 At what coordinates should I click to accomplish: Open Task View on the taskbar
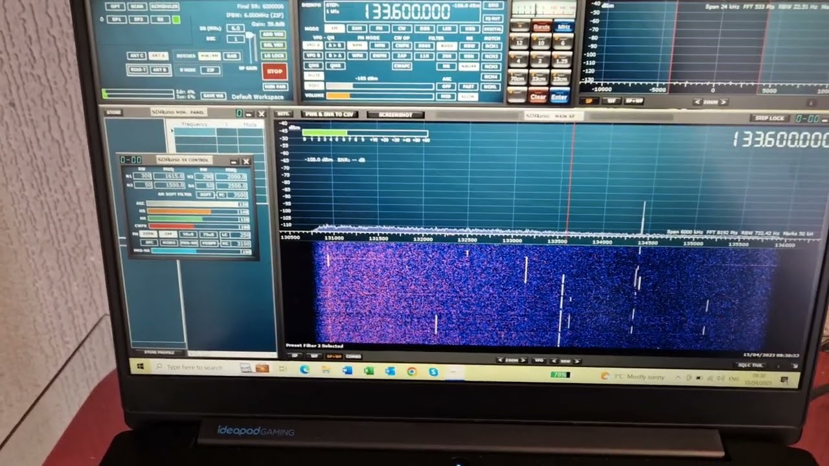pyautogui.click(x=282, y=370)
